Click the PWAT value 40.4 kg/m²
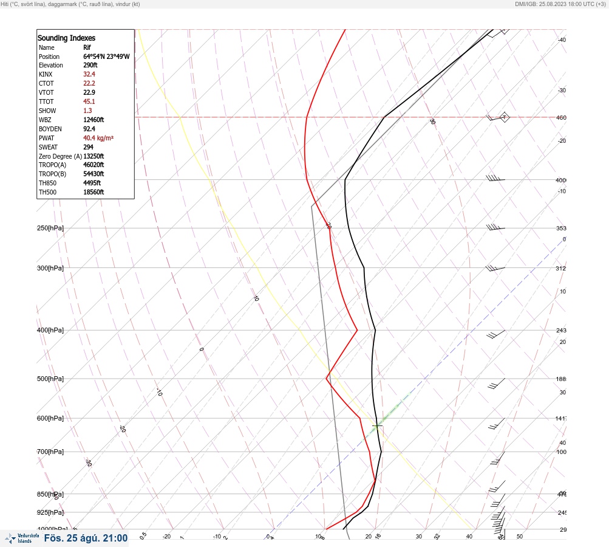This screenshot has width=609, height=547. click(x=98, y=138)
